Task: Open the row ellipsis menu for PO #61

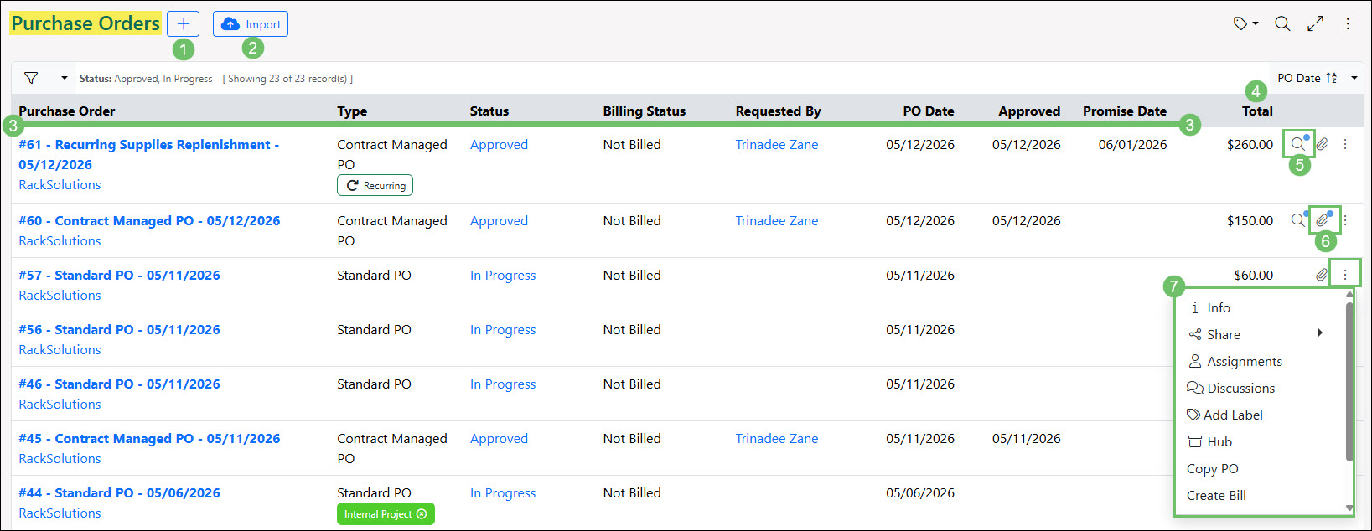Action: click(1345, 144)
